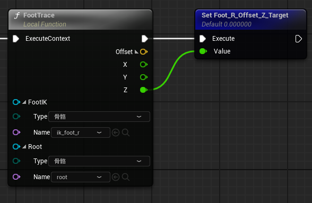Click the Value input pin
The width and height of the screenshot is (312, 203).
[203, 51]
